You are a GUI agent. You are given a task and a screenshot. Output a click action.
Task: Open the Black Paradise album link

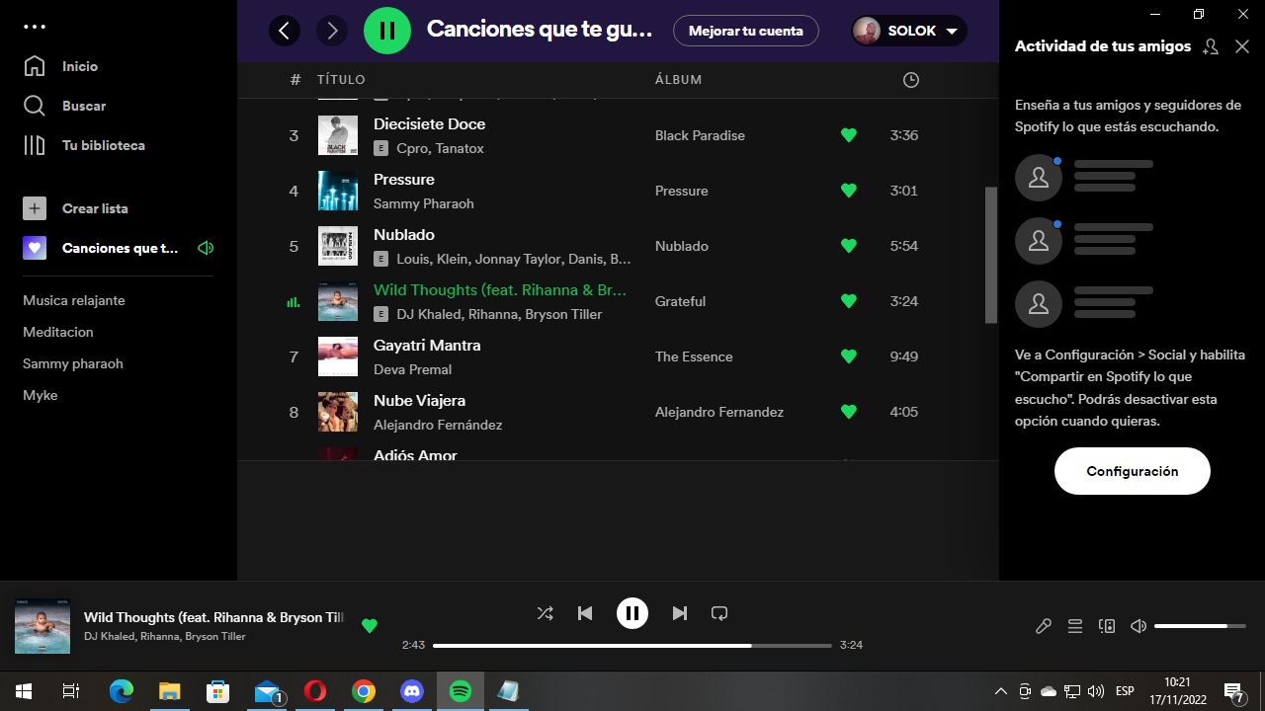pyautogui.click(x=700, y=135)
